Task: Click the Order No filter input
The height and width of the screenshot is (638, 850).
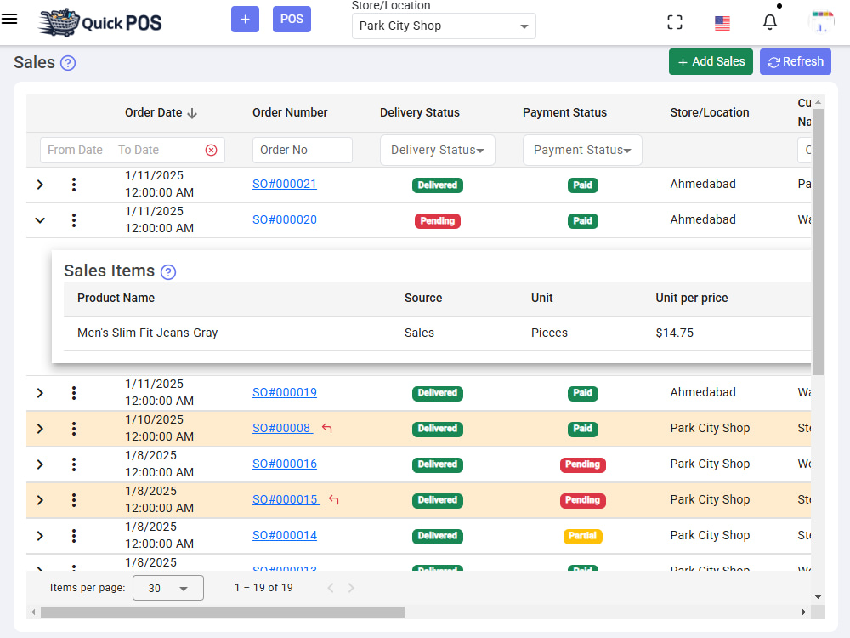Action: (303, 150)
